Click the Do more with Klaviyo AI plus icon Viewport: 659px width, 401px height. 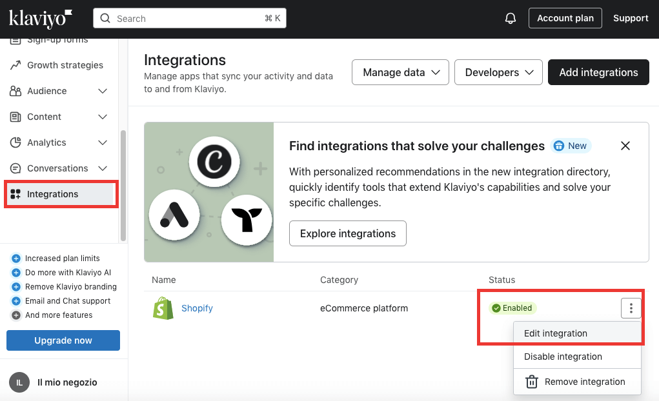tap(16, 273)
